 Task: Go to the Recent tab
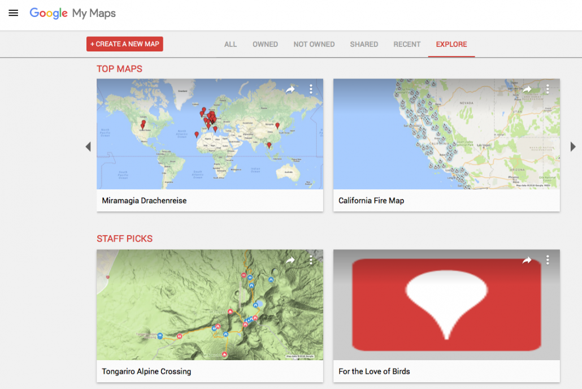point(407,44)
